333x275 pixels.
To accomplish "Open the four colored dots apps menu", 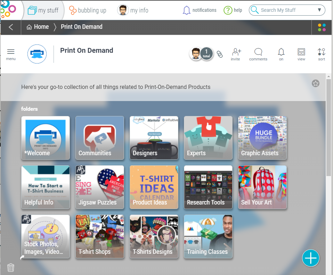I will pyautogui.click(x=322, y=27).
